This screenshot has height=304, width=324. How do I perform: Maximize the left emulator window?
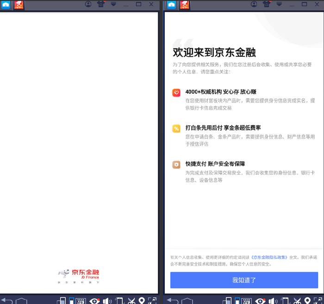139,4
